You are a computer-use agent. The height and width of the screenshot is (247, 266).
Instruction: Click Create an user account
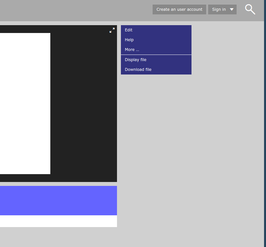tap(179, 9)
